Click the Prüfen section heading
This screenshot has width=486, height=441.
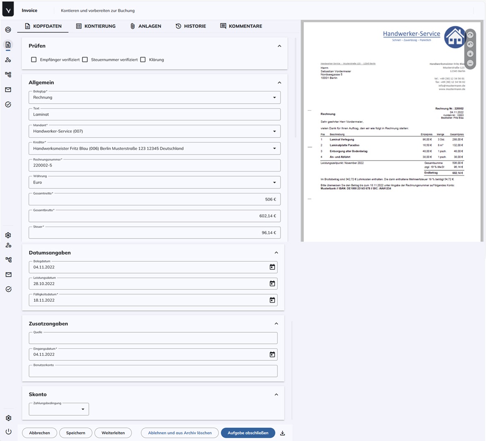pyautogui.click(x=37, y=46)
